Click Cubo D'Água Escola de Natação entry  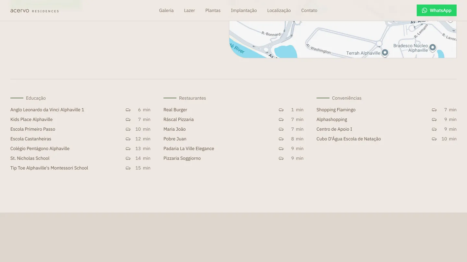[349, 139]
